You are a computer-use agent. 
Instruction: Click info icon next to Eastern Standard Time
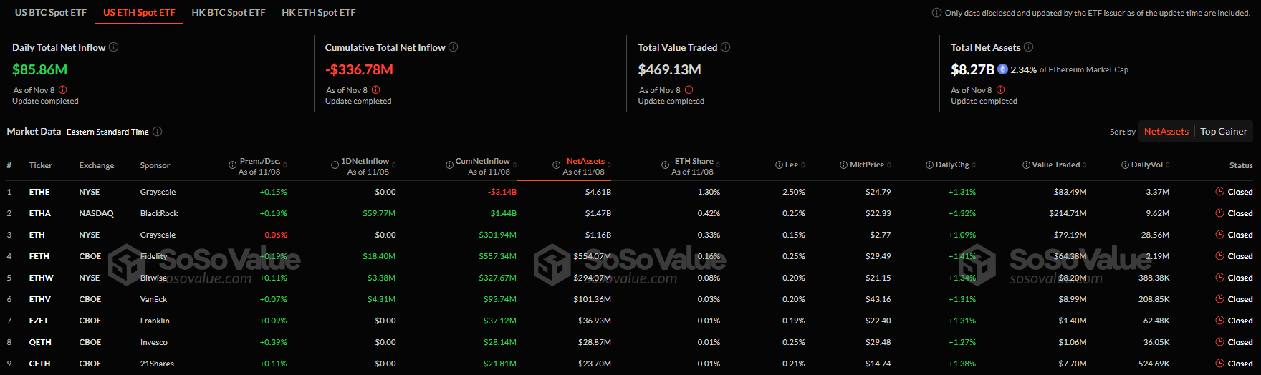click(x=157, y=132)
